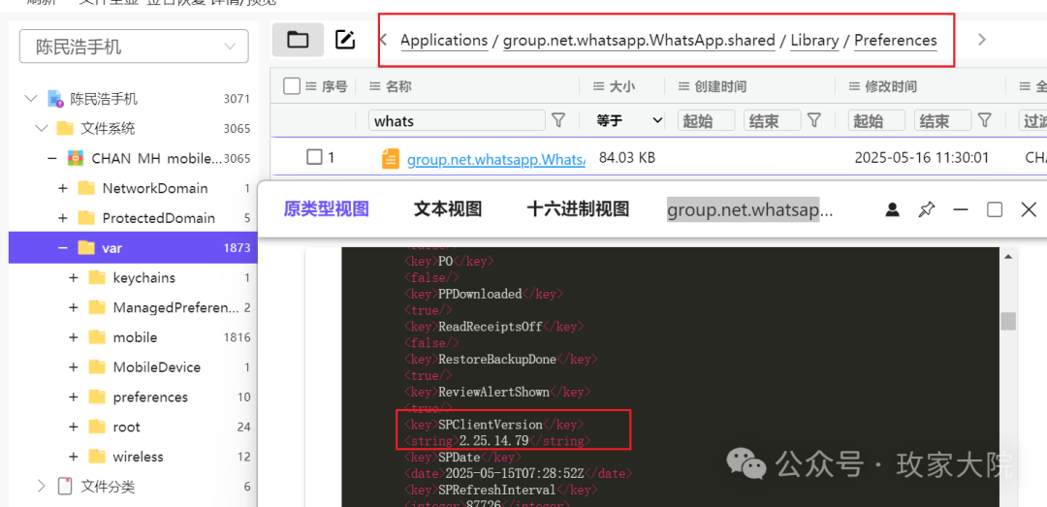Click the orange plist file icon

click(x=390, y=159)
